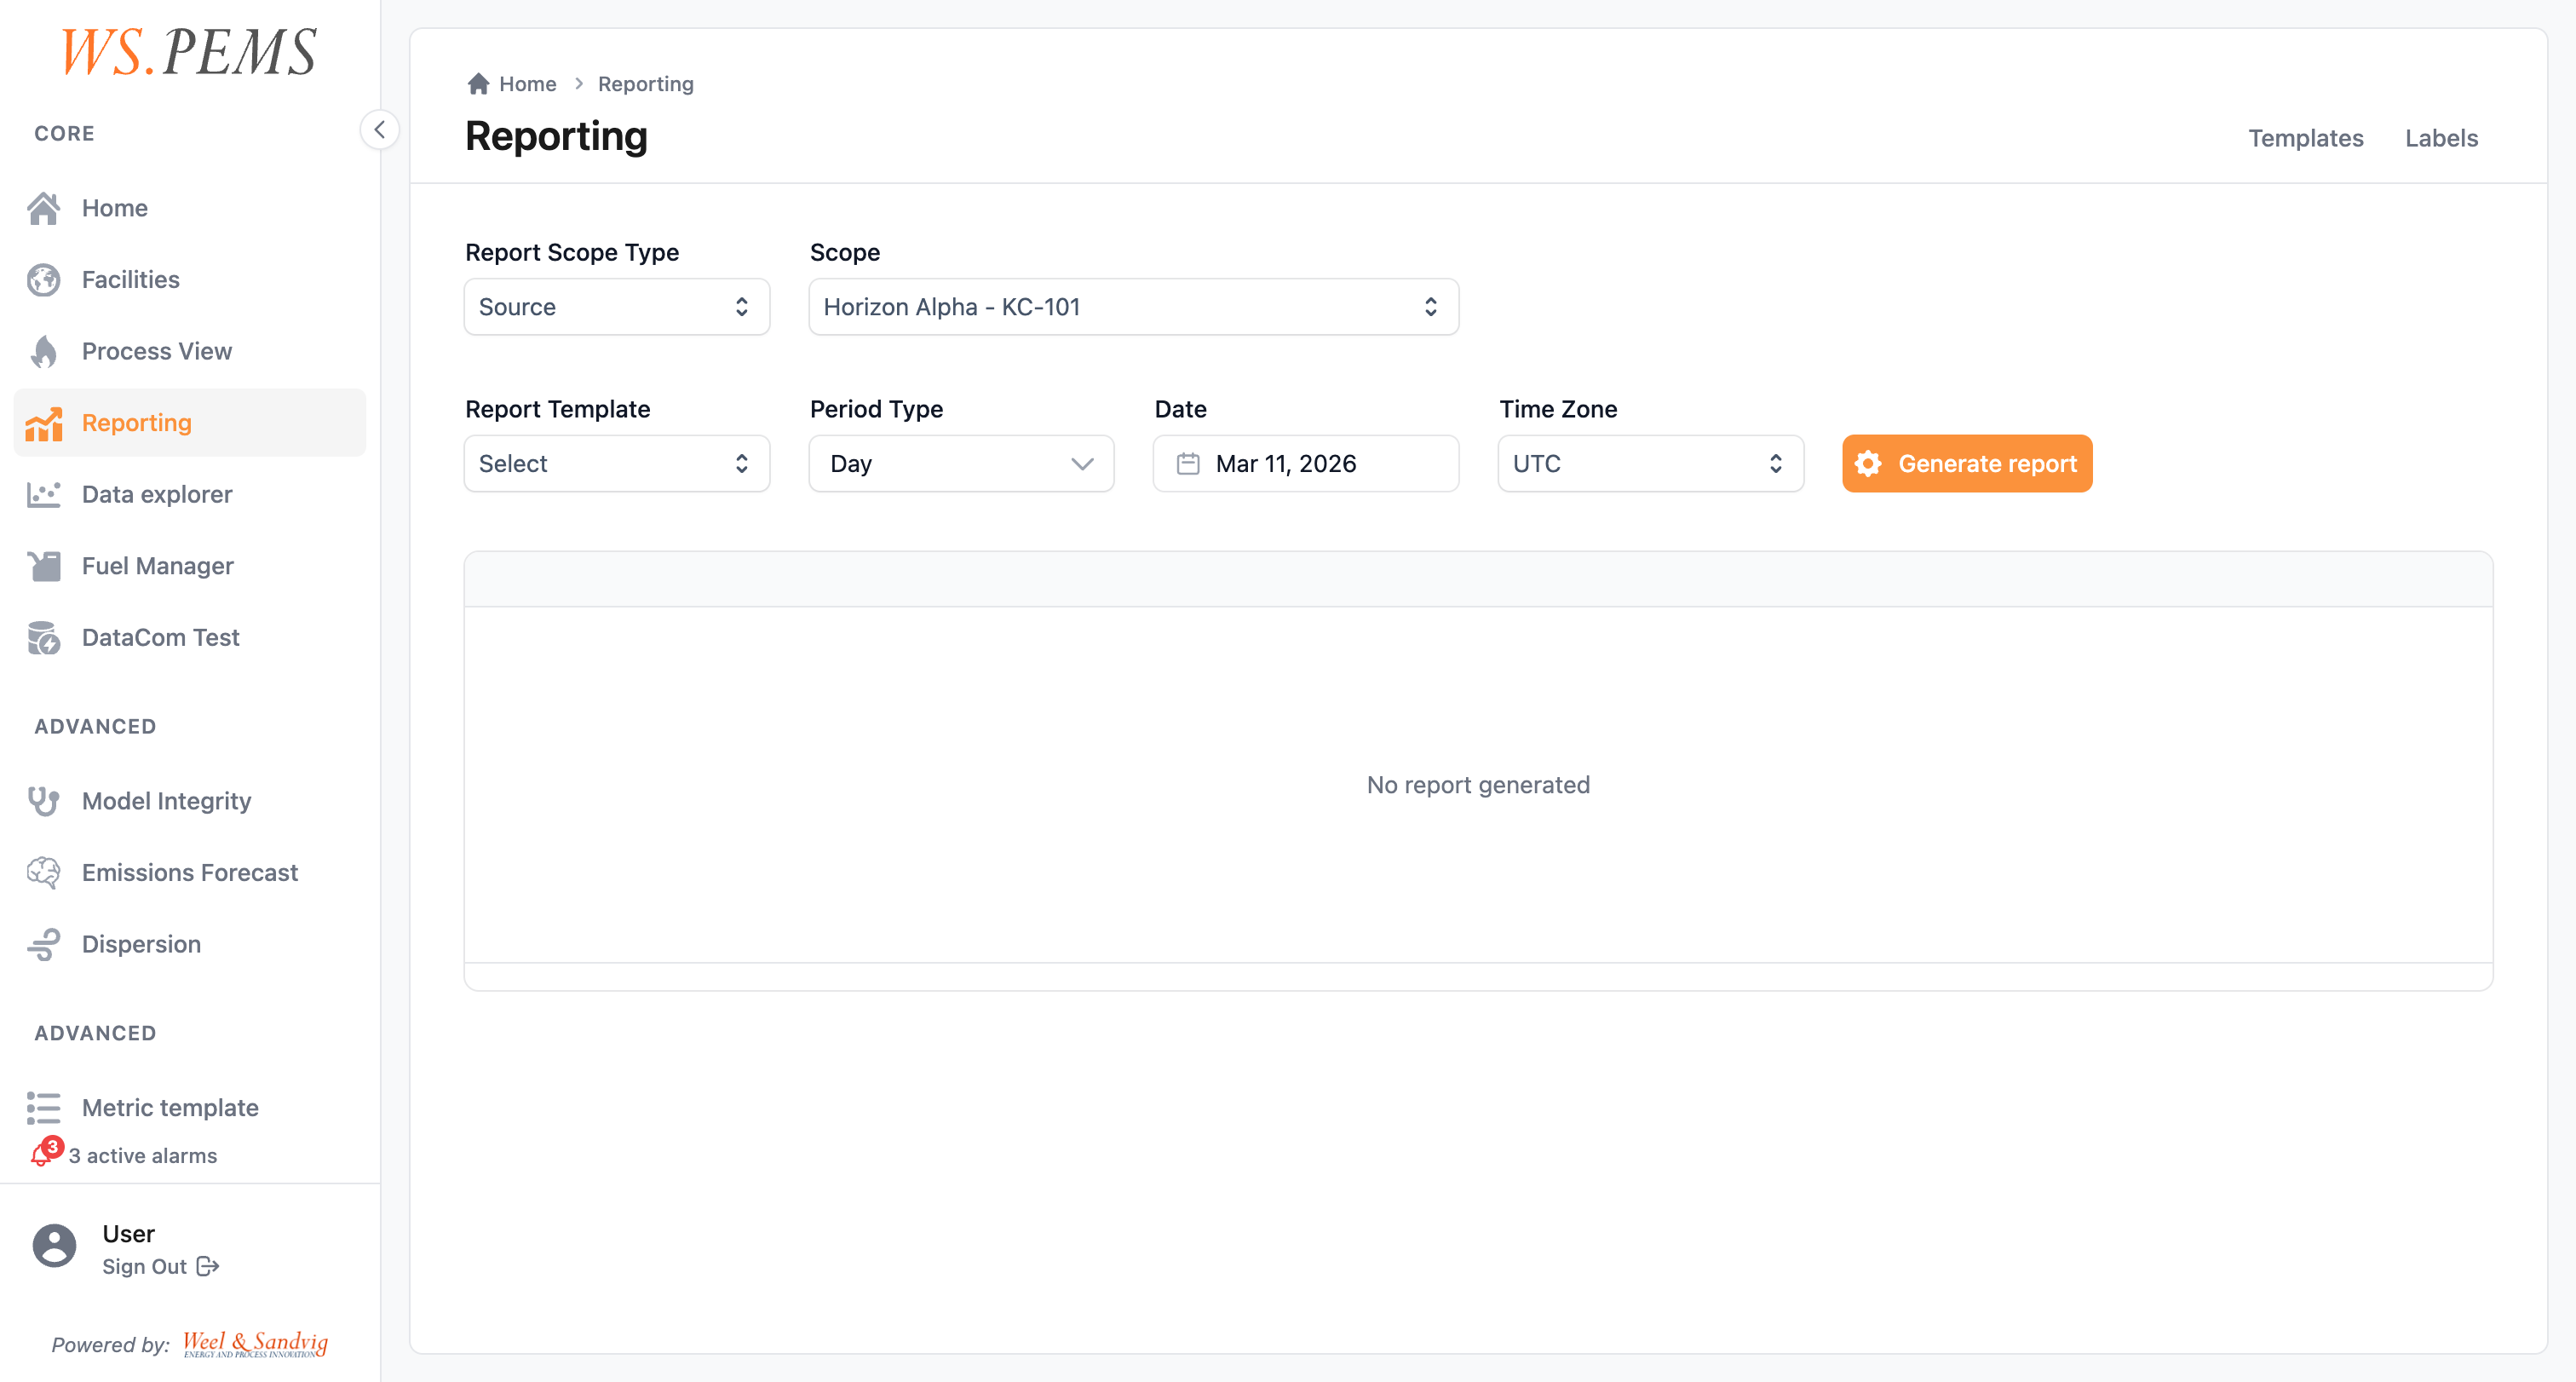Open Process View in sidebar
Image resolution: width=2576 pixels, height=1382 pixels.
[190, 351]
